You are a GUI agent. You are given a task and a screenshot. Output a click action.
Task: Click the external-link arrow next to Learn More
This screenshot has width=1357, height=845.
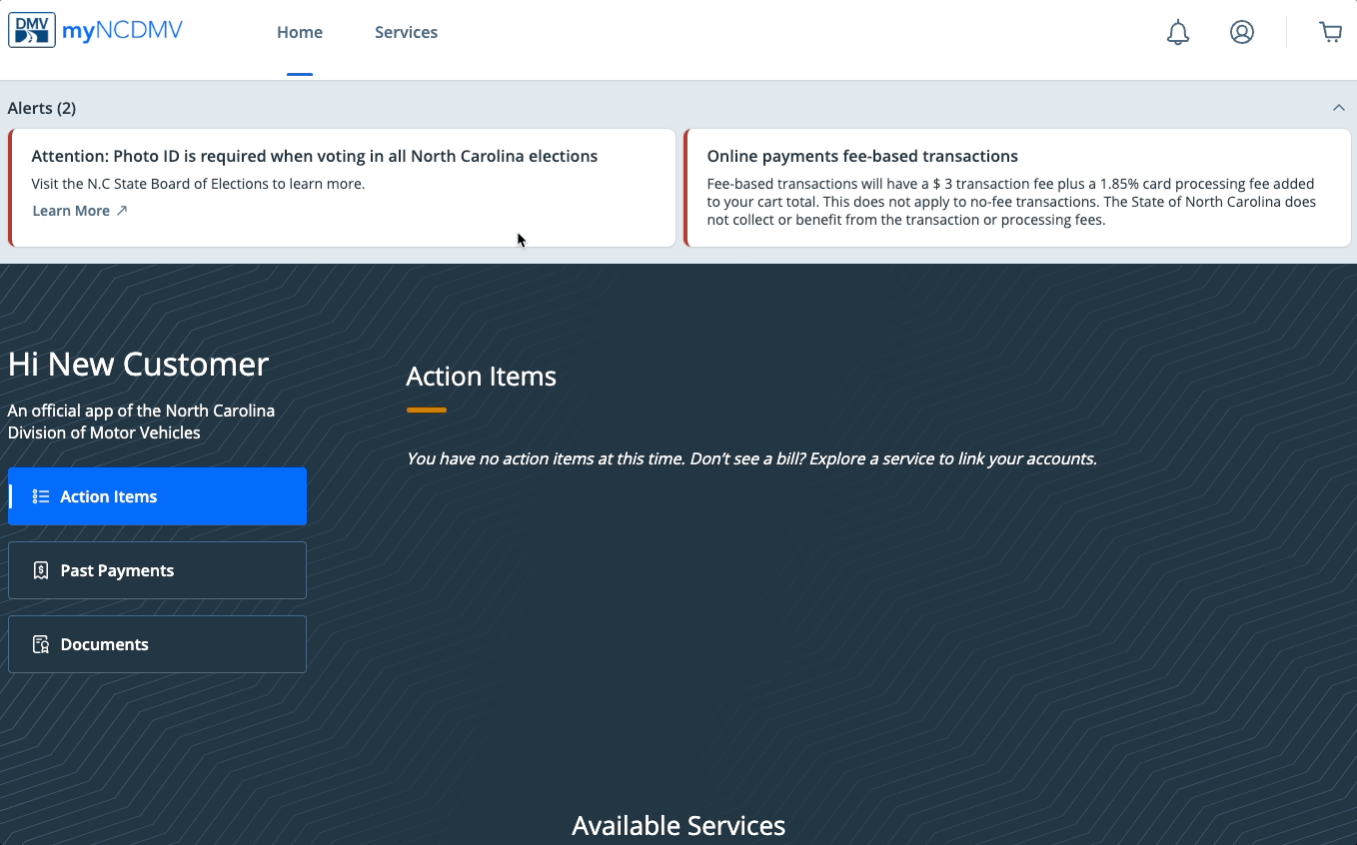point(122,211)
